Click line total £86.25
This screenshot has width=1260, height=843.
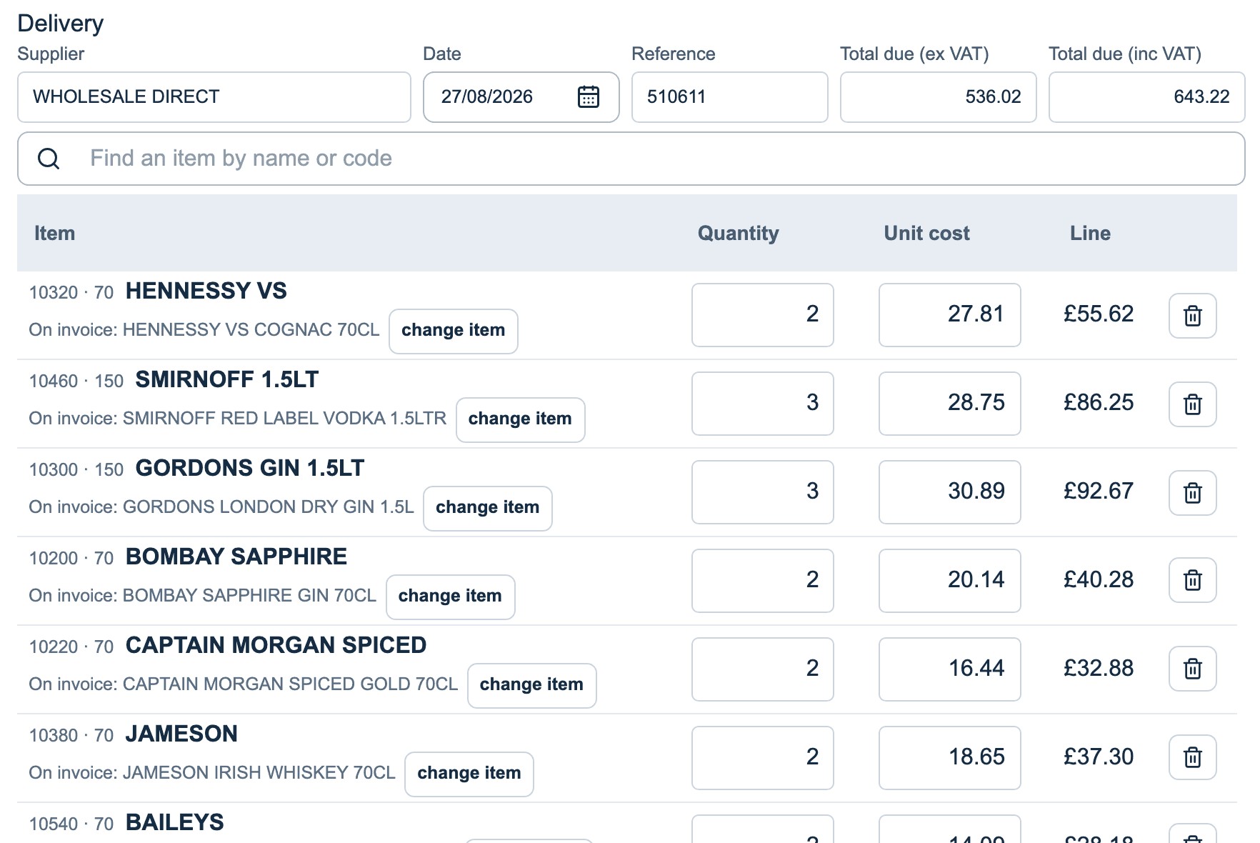(x=1099, y=402)
